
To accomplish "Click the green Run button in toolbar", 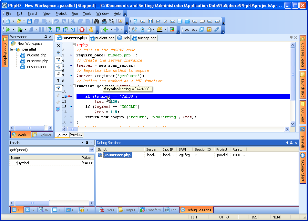I will [8, 30].
